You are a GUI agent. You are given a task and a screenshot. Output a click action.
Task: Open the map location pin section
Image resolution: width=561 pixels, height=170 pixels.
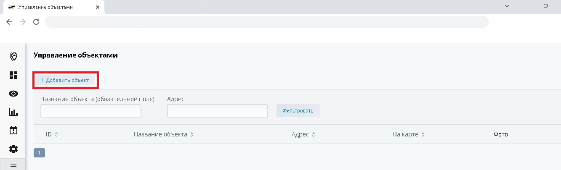(13, 57)
